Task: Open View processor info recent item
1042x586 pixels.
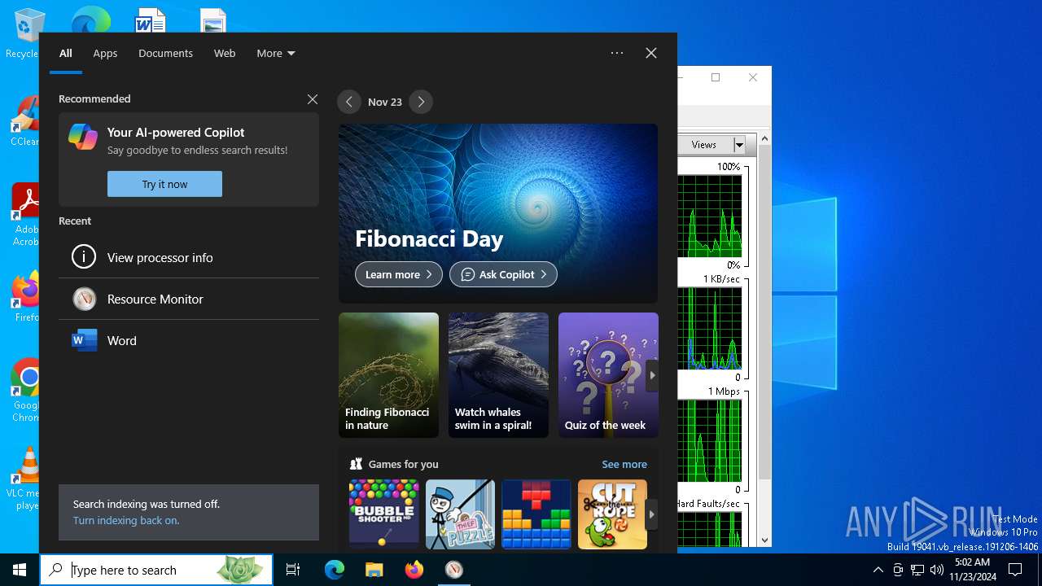Action: [x=189, y=257]
